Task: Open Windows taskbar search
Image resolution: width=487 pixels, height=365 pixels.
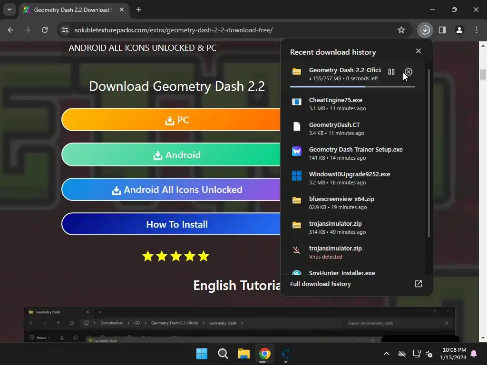Action: click(x=223, y=354)
